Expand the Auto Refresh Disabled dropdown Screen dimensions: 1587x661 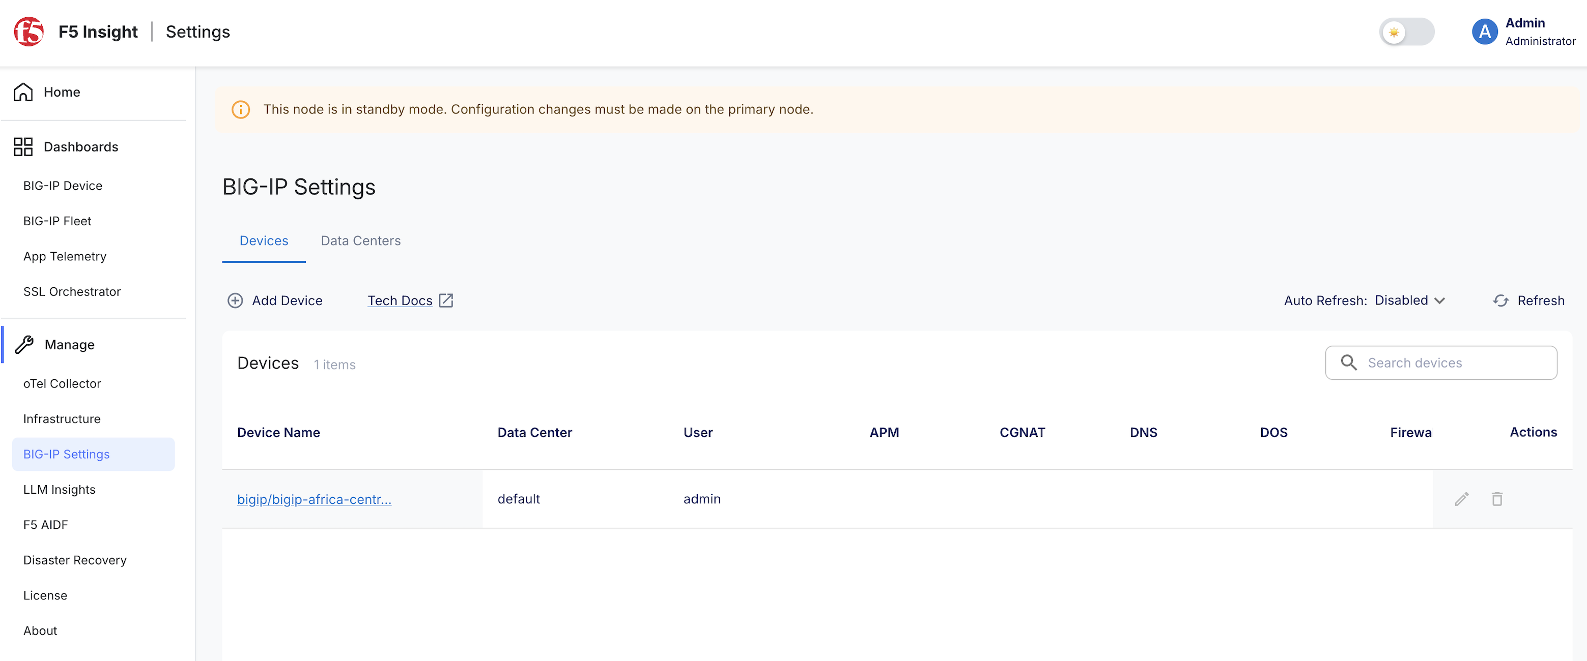click(1409, 301)
